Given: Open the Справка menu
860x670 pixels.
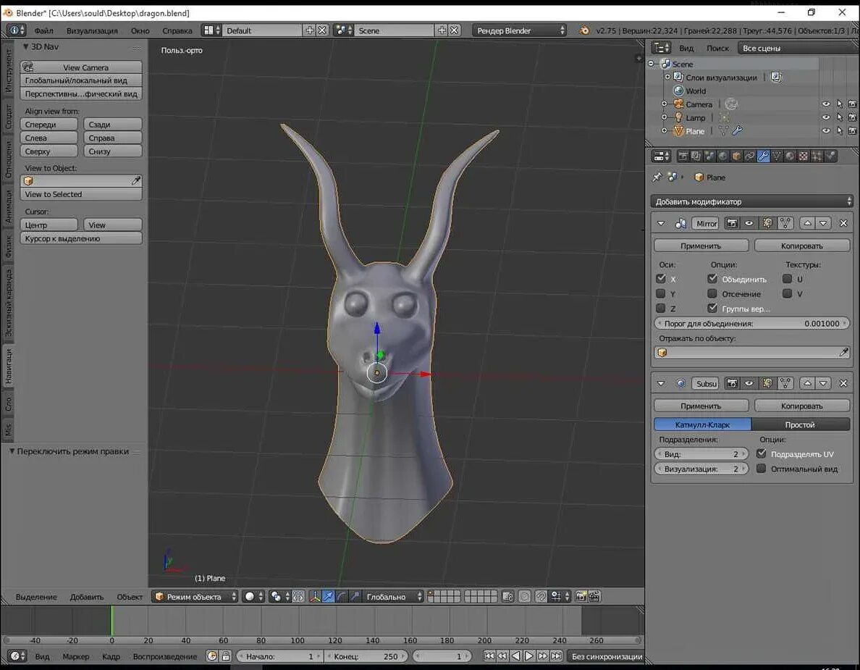Looking at the screenshot, I should coord(177,30).
